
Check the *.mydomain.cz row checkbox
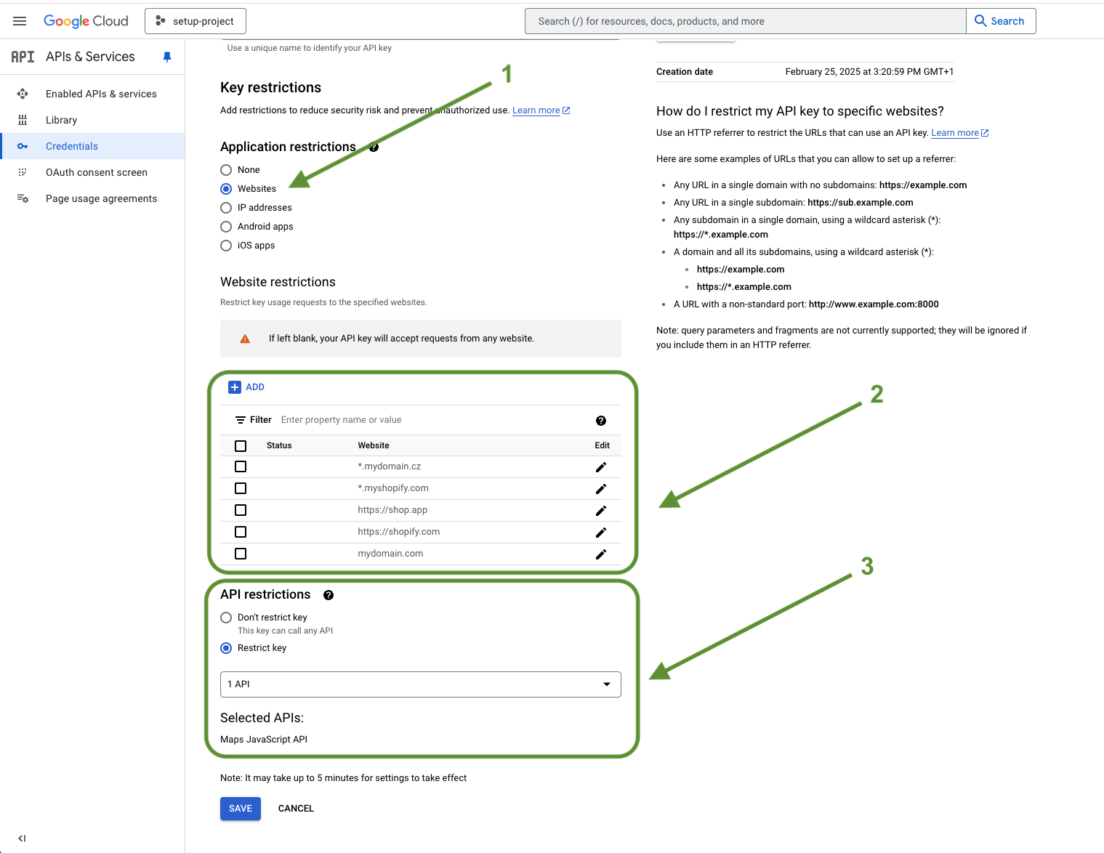coord(241,466)
